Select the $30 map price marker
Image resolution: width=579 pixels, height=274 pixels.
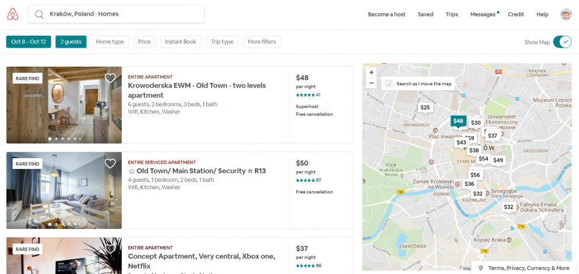pos(476,123)
